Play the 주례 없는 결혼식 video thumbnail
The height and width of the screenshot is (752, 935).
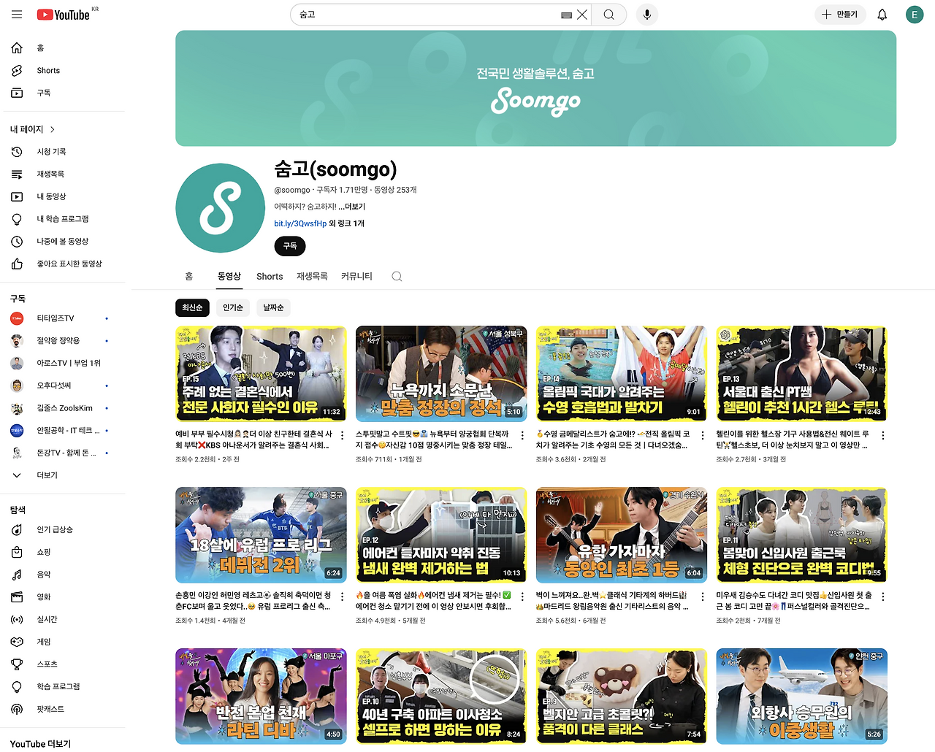(x=261, y=374)
